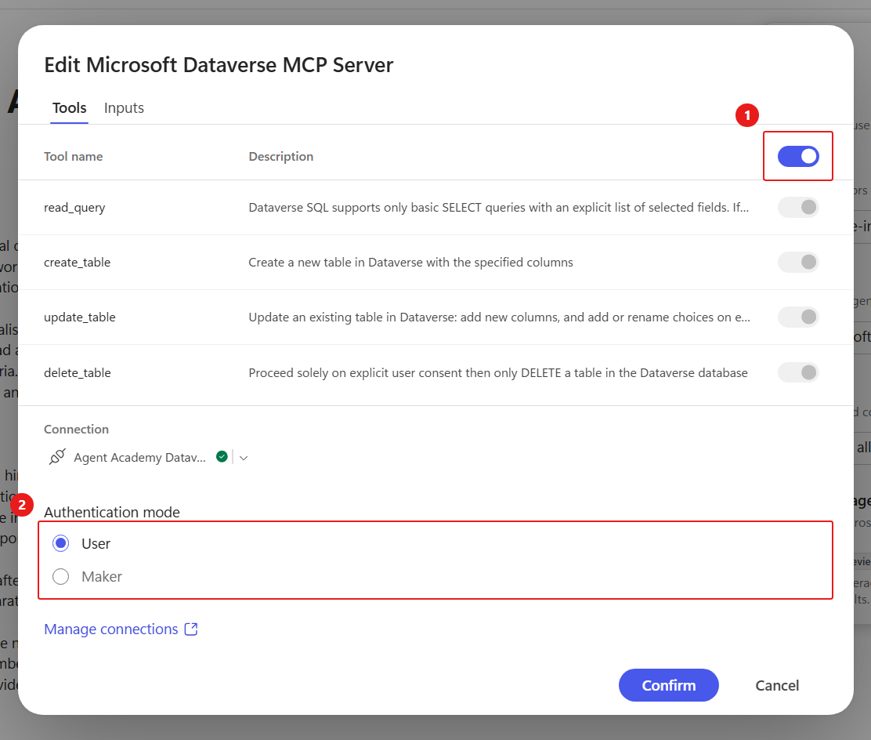This screenshot has width=871, height=740.
Task: Click the green connection status checkmark
Action: click(x=222, y=456)
